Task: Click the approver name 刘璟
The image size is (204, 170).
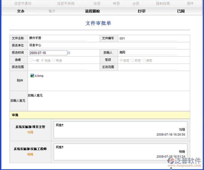Action: pos(30,132)
